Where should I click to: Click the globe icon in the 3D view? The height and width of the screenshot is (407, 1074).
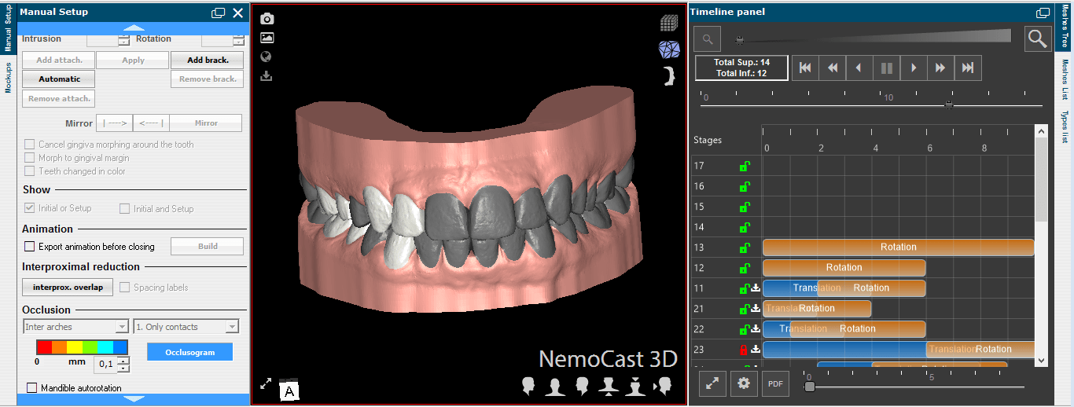pyautogui.click(x=266, y=57)
